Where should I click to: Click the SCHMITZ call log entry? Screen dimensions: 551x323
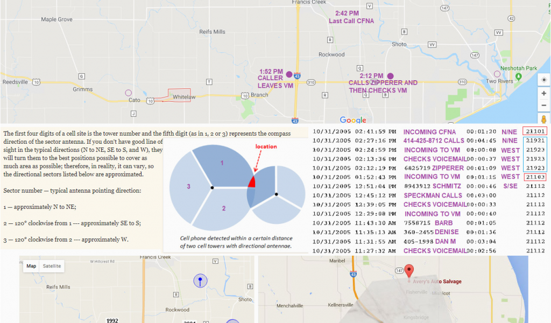[447, 186]
